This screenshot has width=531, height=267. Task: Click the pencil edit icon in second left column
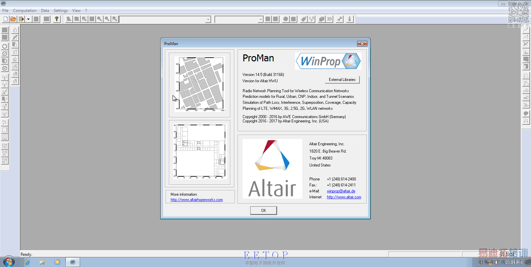pos(15,37)
